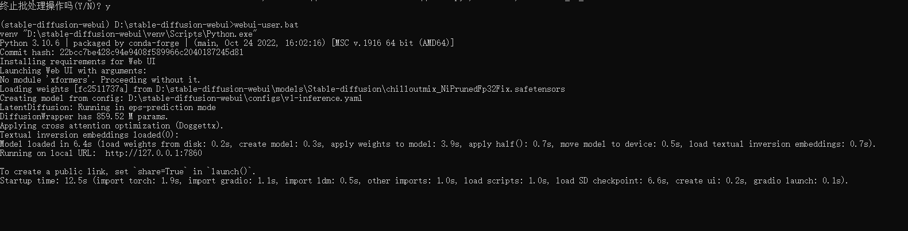Click the "LatentDiffusion: Running in eps-prediction mode" line
Viewport: 908px width, 231px height.
point(108,107)
